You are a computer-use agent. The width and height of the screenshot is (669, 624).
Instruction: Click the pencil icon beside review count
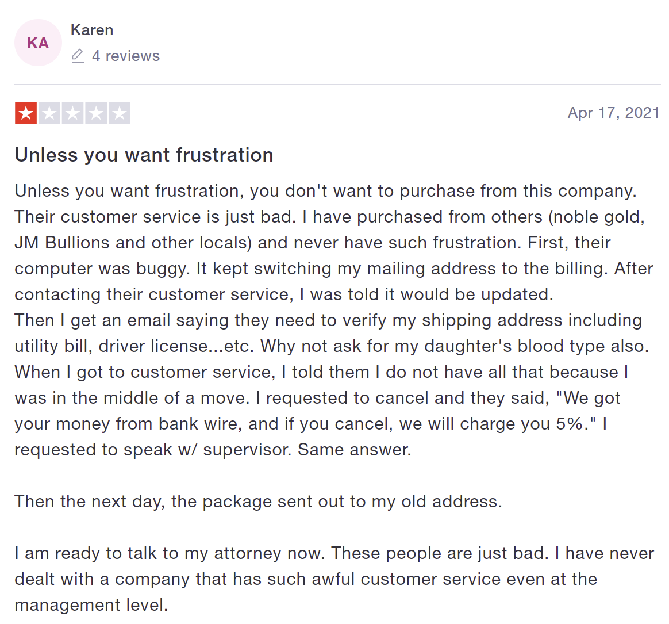click(78, 56)
